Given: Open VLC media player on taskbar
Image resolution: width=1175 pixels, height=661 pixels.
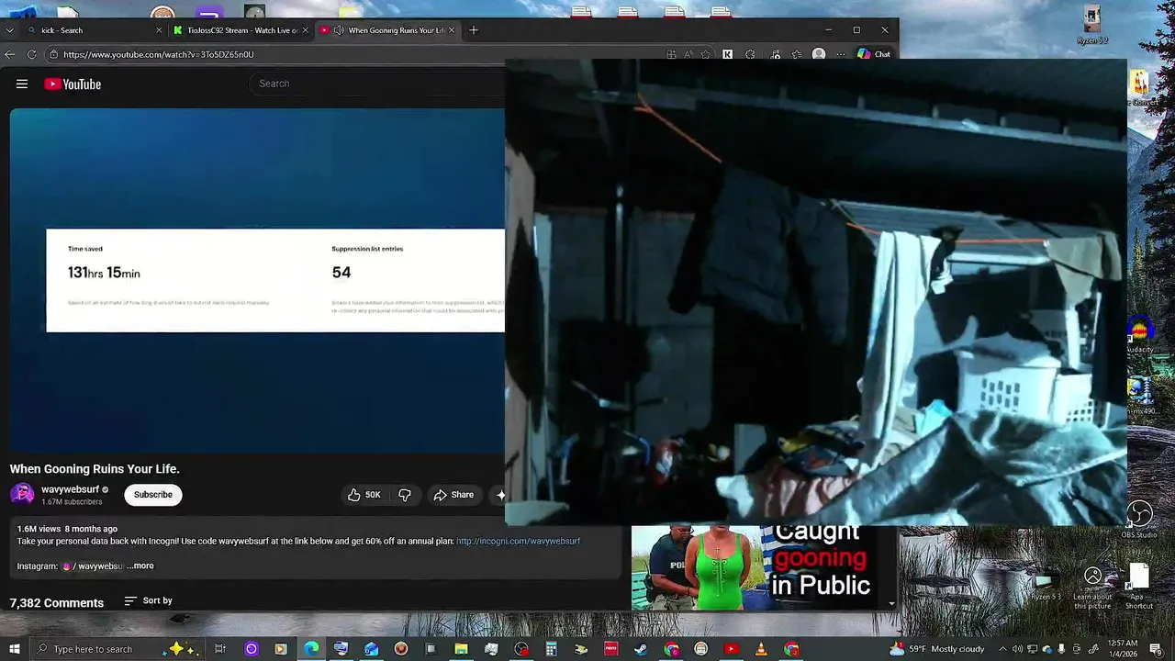Looking at the screenshot, I should point(761,649).
